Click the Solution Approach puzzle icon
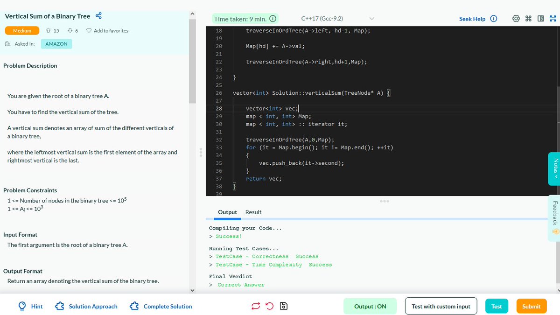The width and height of the screenshot is (560, 315). tap(60, 306)
